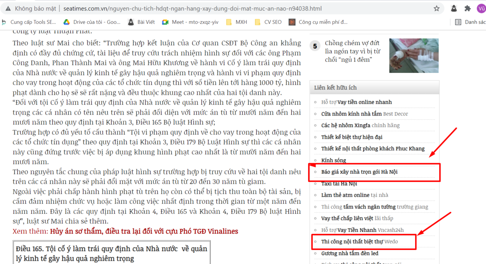This screenshot has width=486, height=264.
Task: Open the Thiết kế biệt thự hiện đại link
Action: 352,137
